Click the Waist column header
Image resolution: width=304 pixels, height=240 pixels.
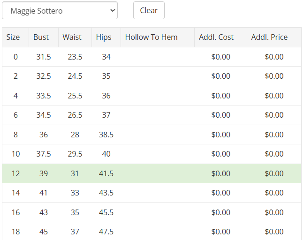point(72,37)
